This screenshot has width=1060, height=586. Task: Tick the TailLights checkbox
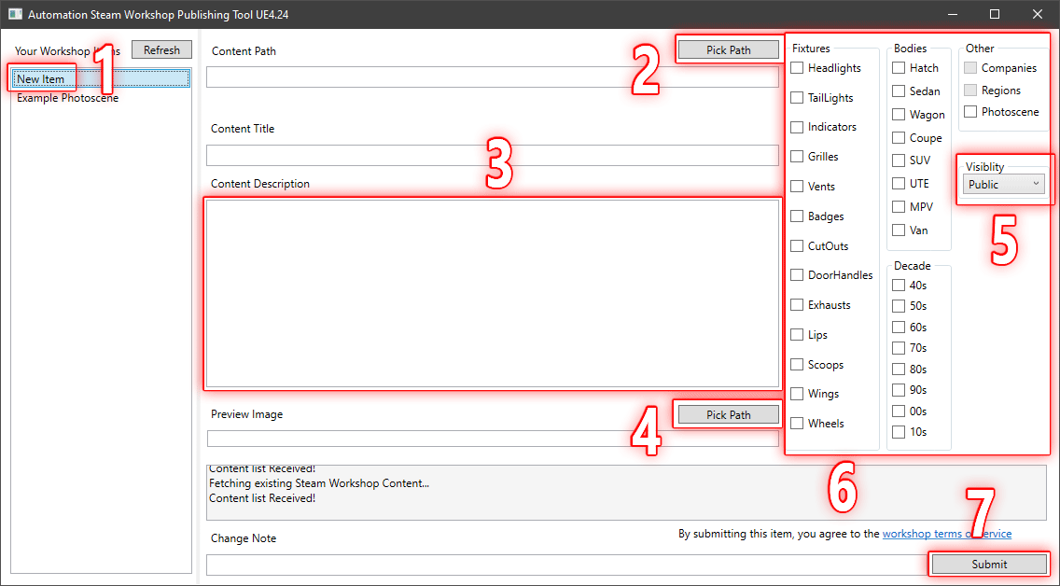coord(797,97)
